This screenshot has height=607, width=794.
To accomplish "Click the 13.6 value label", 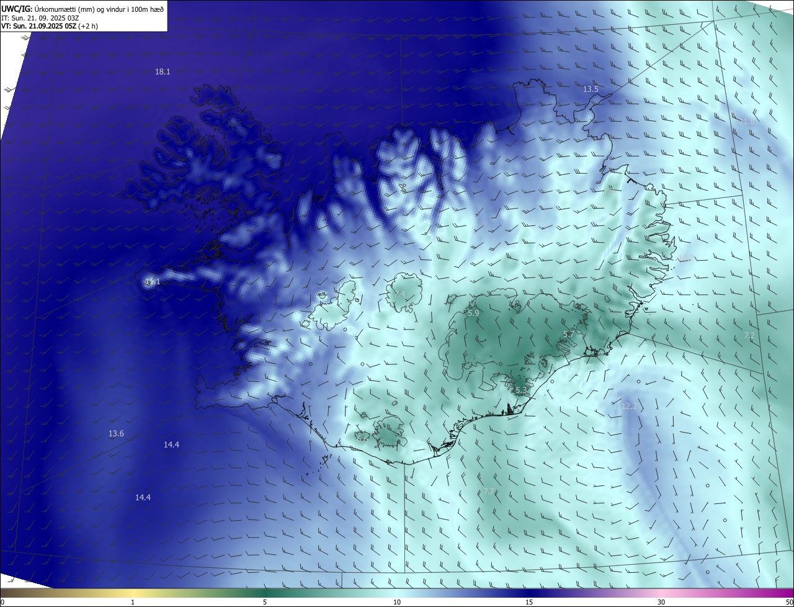I will click(116, 434).
